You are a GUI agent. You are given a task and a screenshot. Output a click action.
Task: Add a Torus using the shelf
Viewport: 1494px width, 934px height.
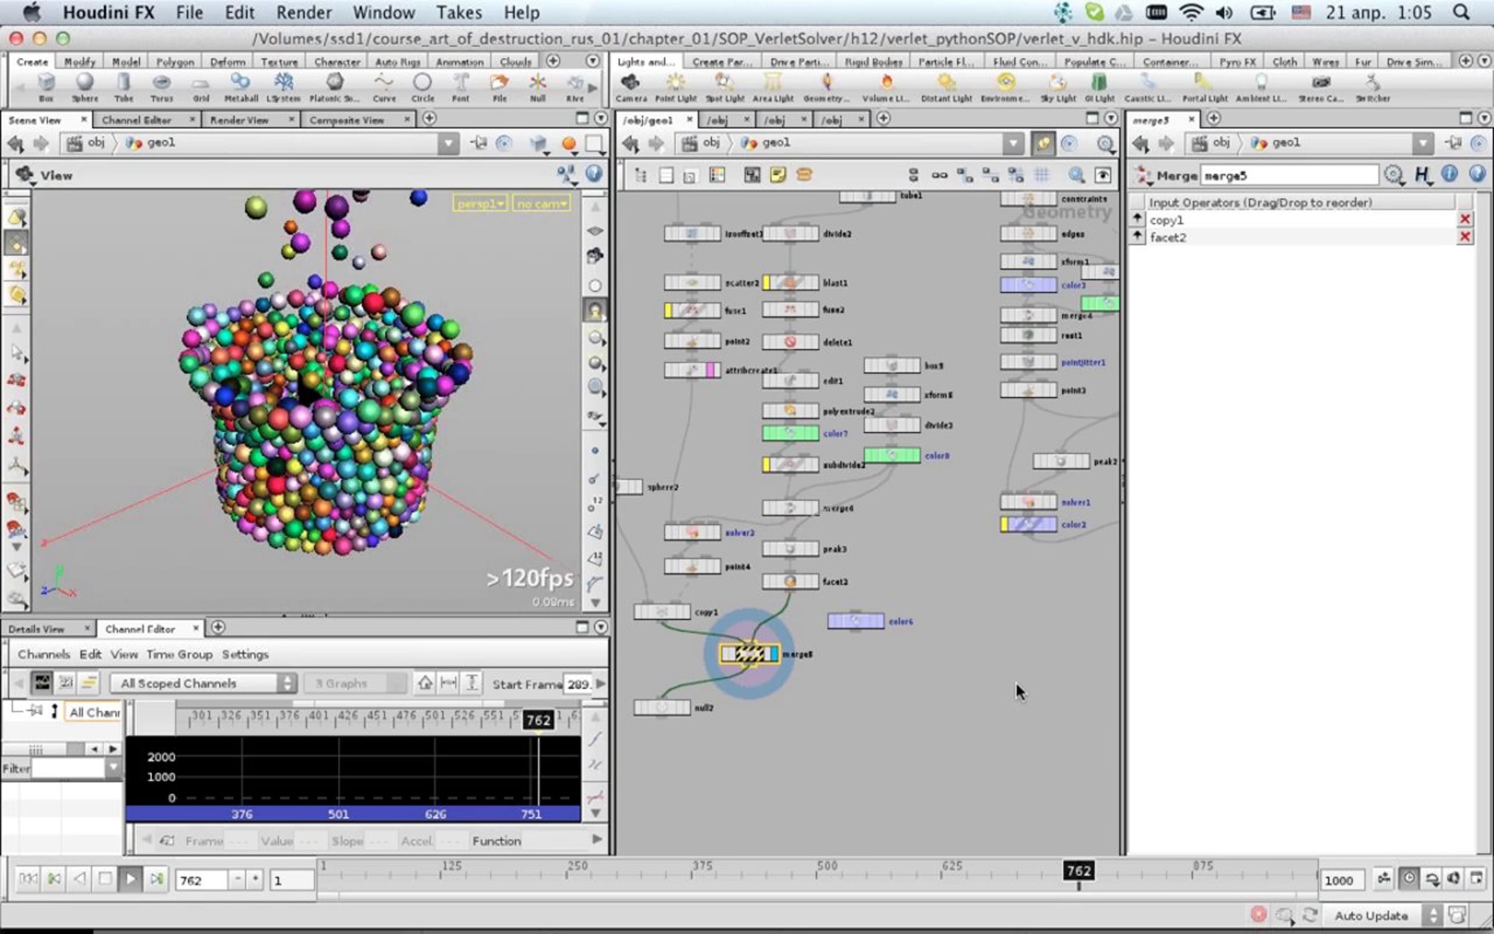pyautogui.click(x=162, y=87)
